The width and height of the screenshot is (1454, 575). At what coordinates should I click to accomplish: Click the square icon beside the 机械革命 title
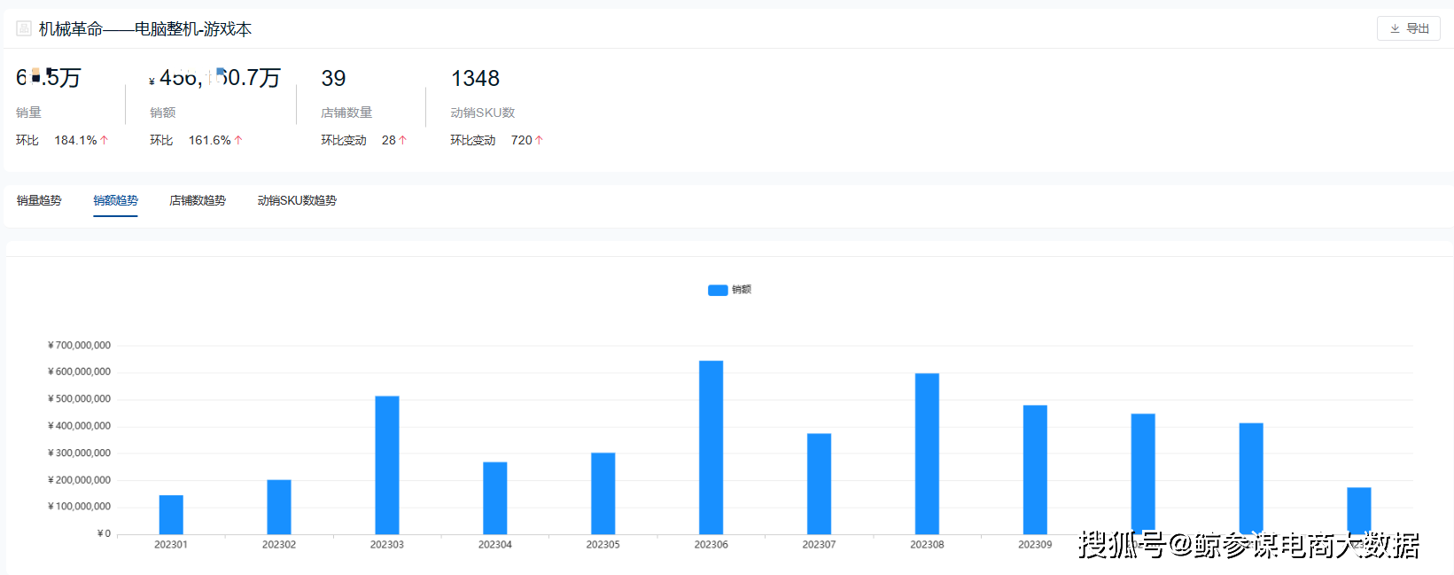point(24,28)
